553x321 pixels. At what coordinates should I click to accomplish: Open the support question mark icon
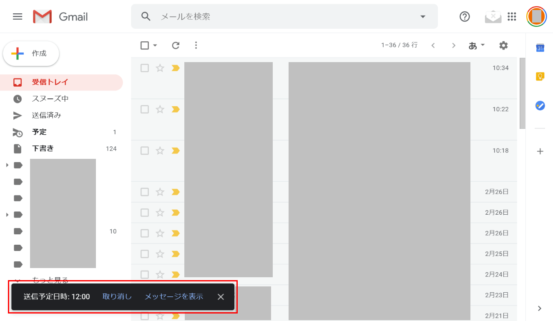(465, 16)
